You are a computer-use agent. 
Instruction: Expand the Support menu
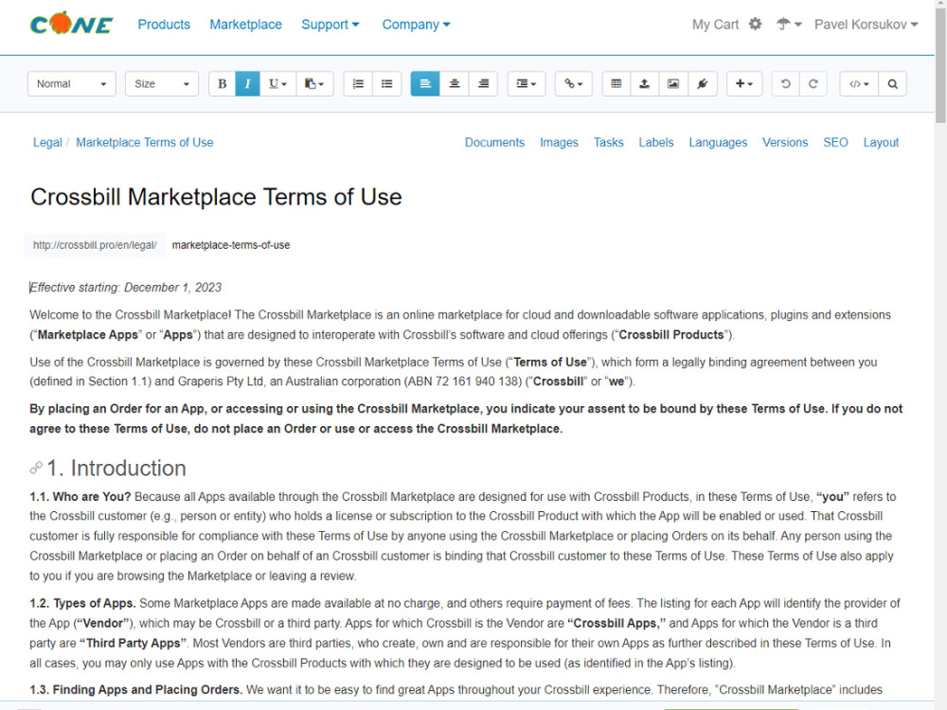coord(331,25)
